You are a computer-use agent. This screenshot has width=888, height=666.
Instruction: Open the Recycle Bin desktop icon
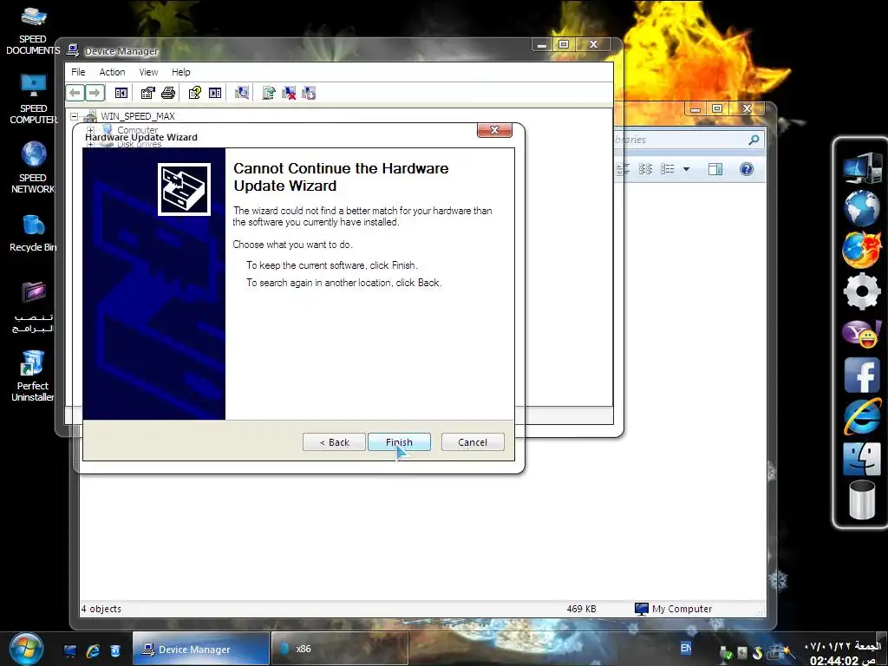pyautogui.click(x=33, y=233)
